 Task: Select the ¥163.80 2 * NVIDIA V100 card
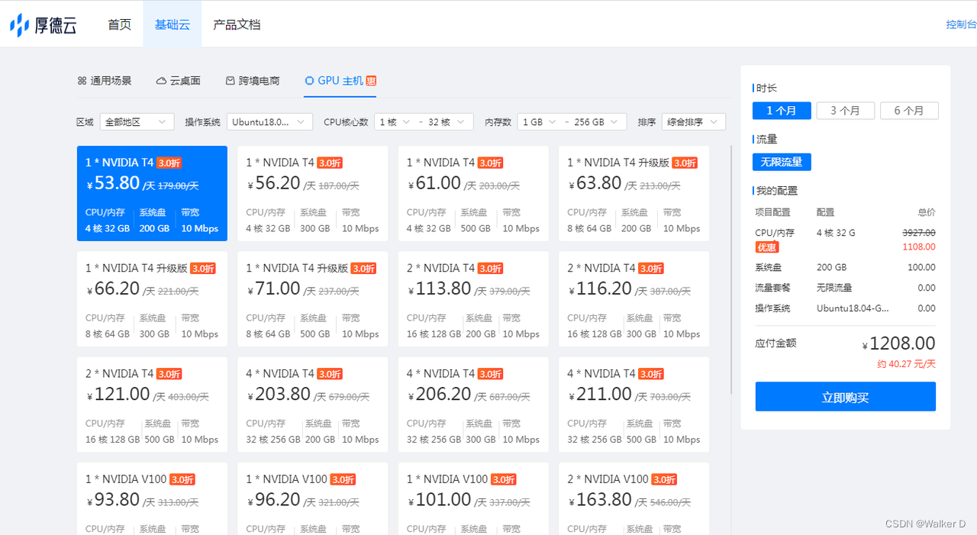click(x=634, y=498)
